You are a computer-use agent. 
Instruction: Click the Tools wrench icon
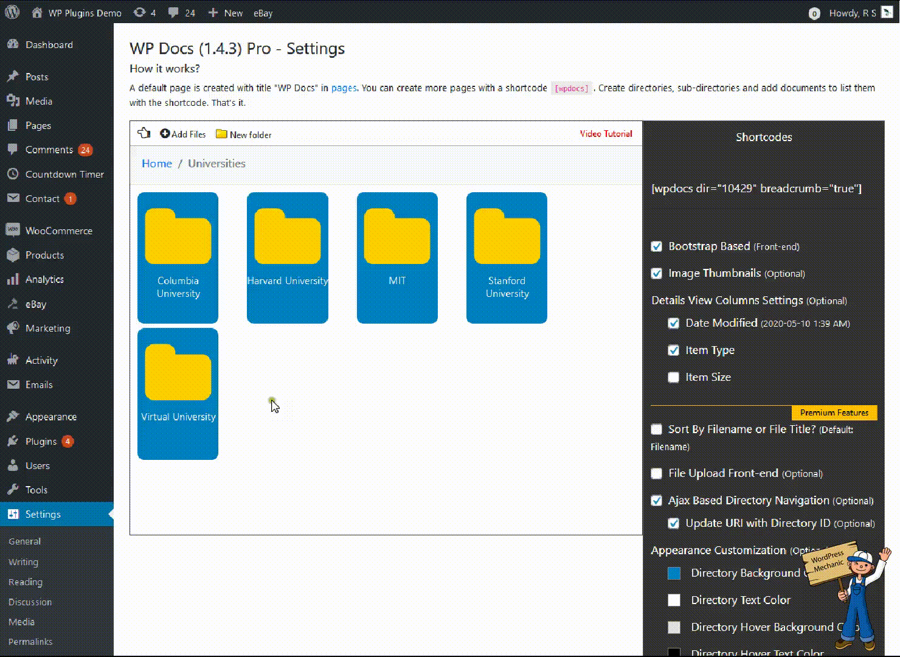click(x=13, y=490)
